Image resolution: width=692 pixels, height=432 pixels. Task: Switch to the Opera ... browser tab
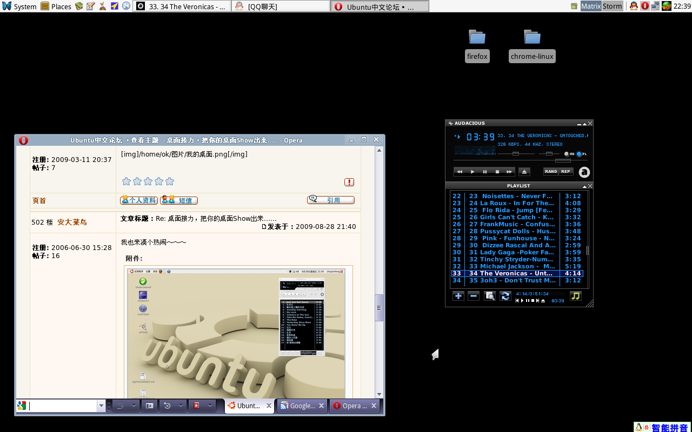click(355, 406)
